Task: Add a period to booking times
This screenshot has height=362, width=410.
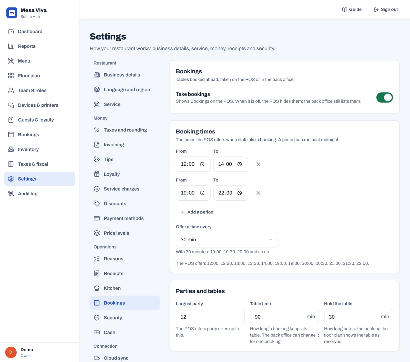Action: (197, 212)
